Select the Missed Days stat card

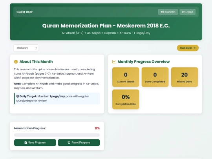click(x=185, y=77)
